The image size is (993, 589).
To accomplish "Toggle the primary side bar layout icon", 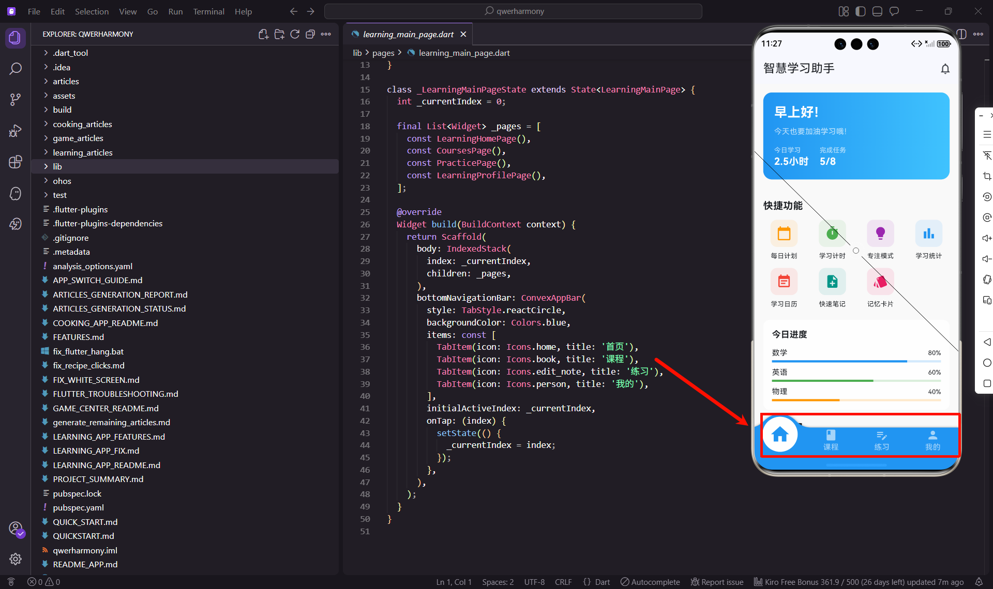I will click(x=861, y=11).
